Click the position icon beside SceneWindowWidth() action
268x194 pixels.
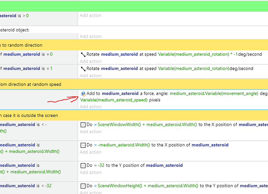coord(83,125)
